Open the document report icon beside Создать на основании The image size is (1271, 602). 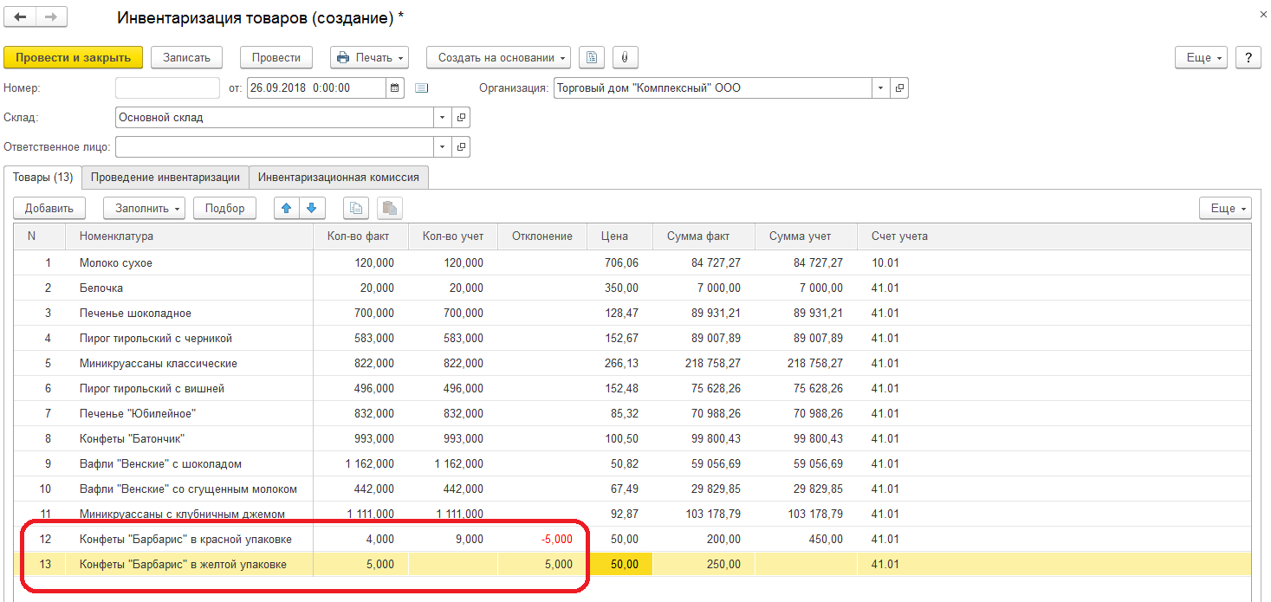(592, 58)
